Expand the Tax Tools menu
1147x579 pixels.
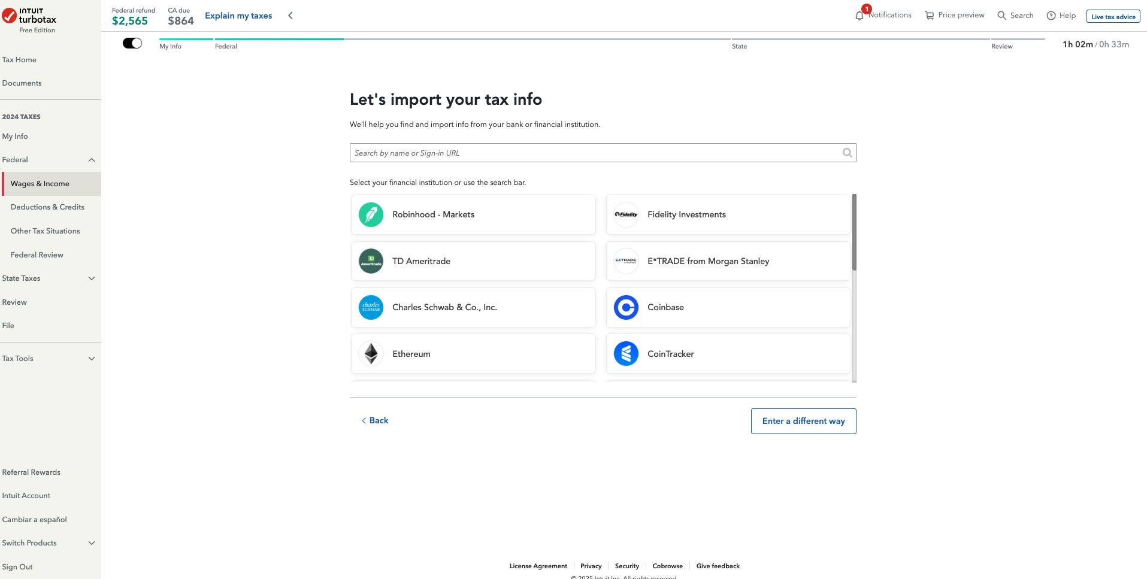[x=92, y=359]
